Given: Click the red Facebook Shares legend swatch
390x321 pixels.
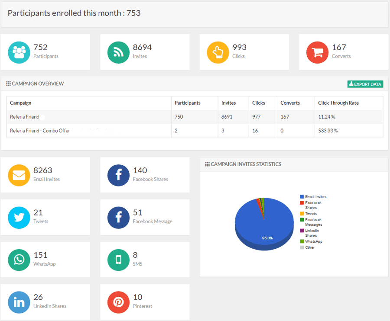Looking at the screenshot, I should click(302, 203).
